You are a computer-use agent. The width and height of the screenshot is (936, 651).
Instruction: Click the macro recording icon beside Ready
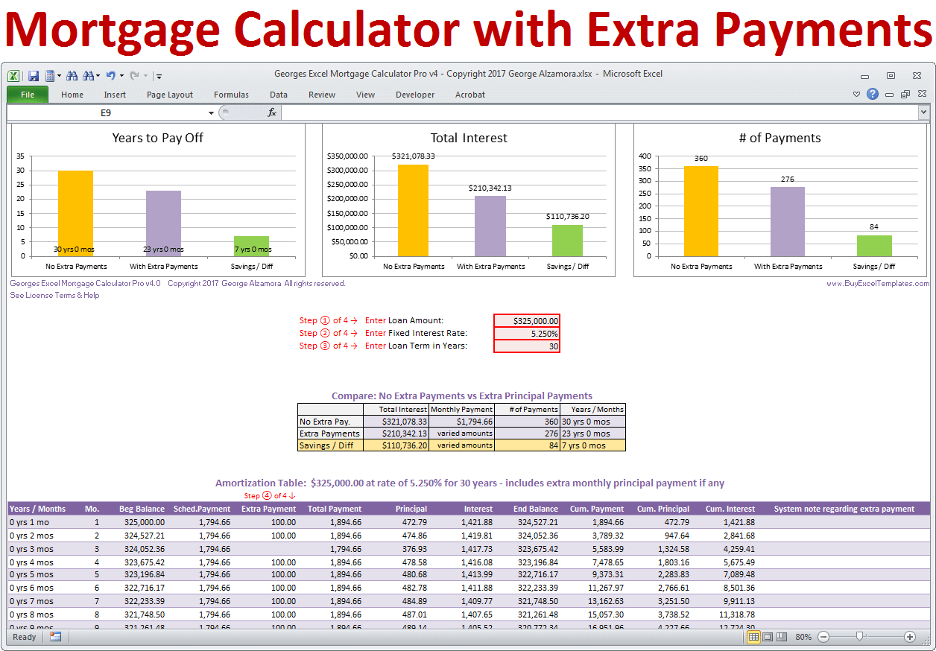pos(54,638)
